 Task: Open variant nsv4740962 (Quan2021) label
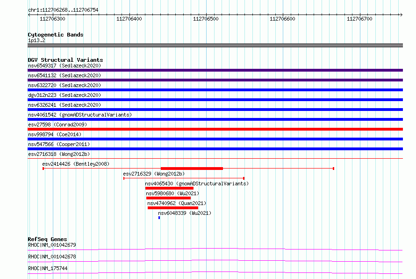[177, 203]
